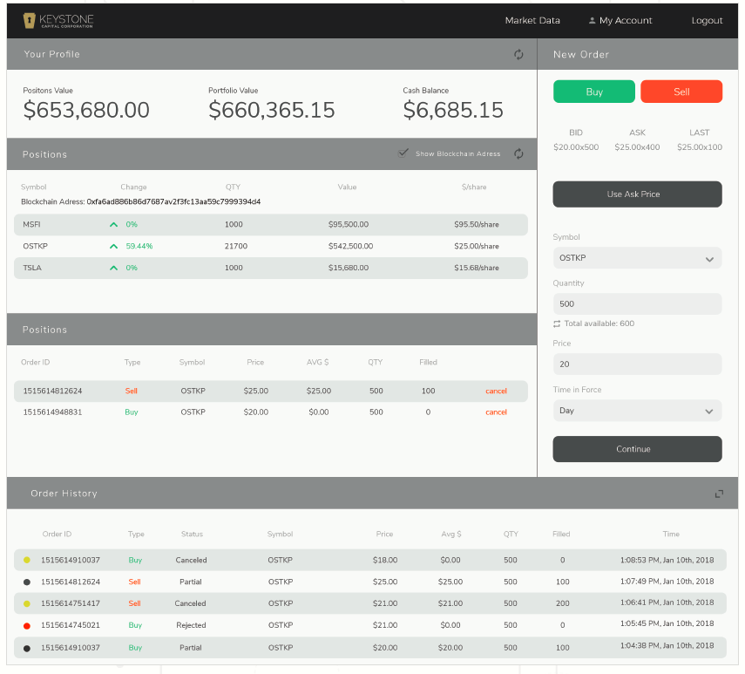Click the green up arrow for TSLA

pos(113,268)
